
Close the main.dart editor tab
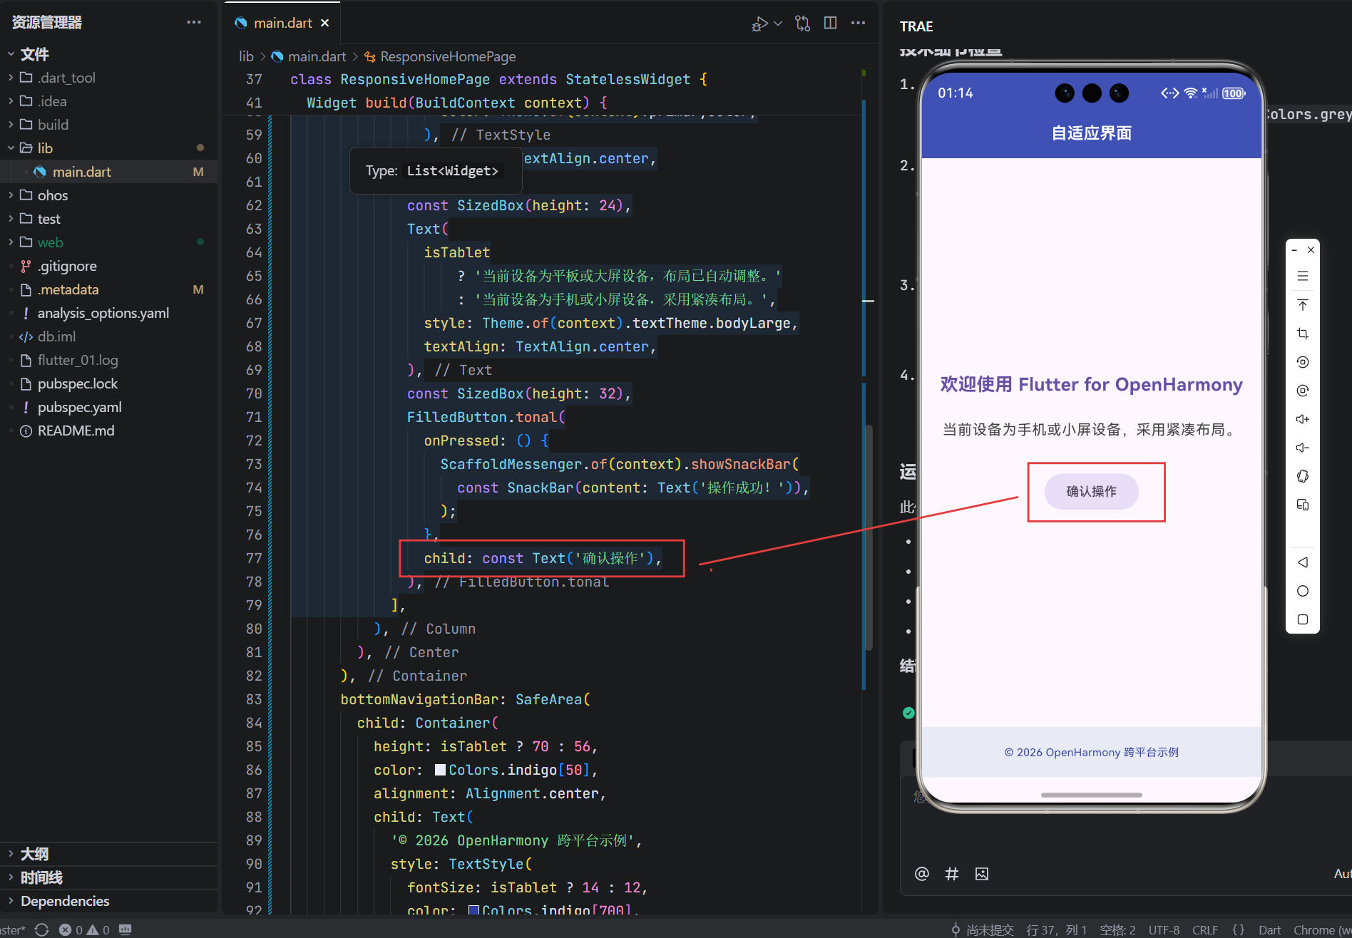pos(325,23)
